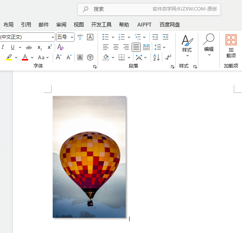Click the Asian layout icon

point(139,57)
